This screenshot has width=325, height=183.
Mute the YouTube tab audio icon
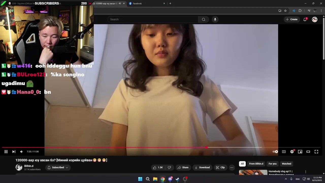[x=120, y=4]
